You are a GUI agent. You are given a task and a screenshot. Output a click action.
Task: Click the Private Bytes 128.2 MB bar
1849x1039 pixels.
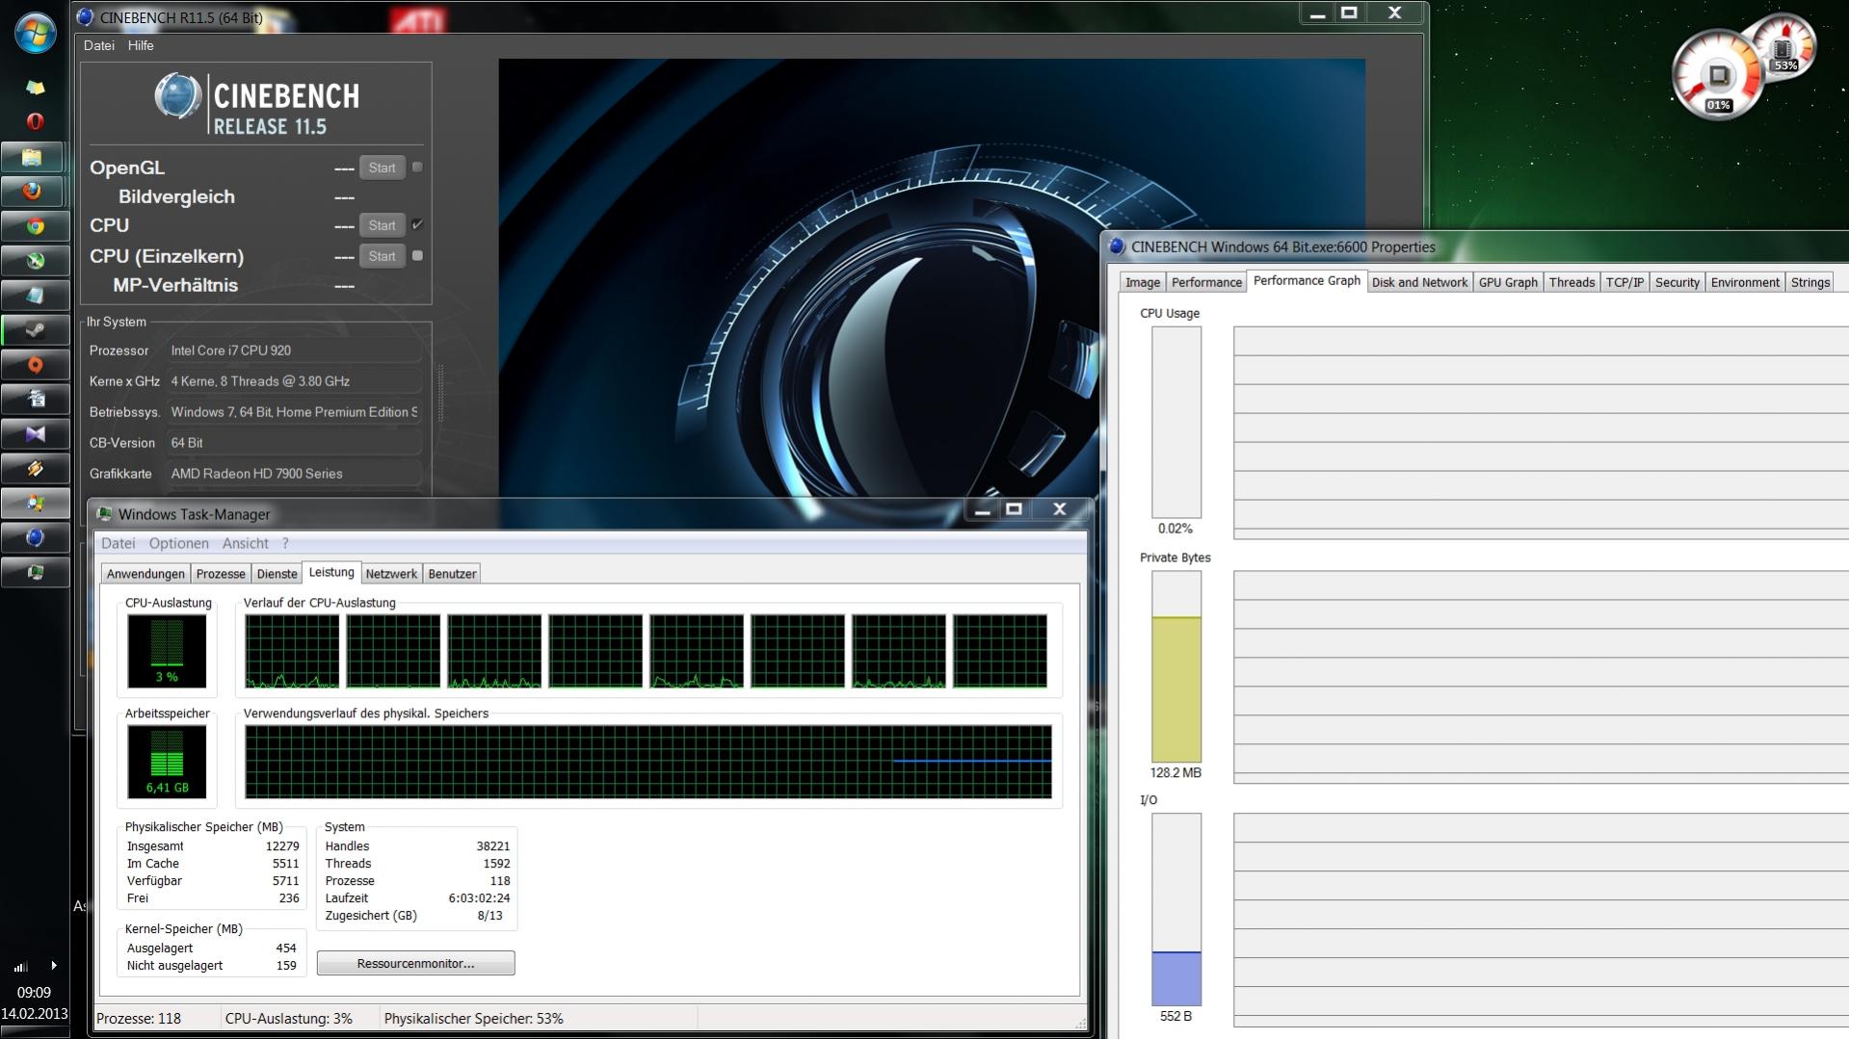pos(1175,666)
